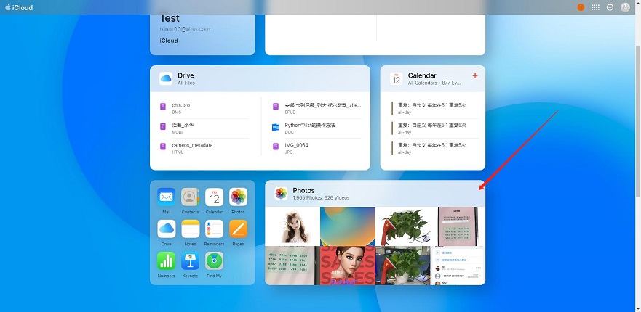Click the iCloud logo in top bar

click(19, 7)
